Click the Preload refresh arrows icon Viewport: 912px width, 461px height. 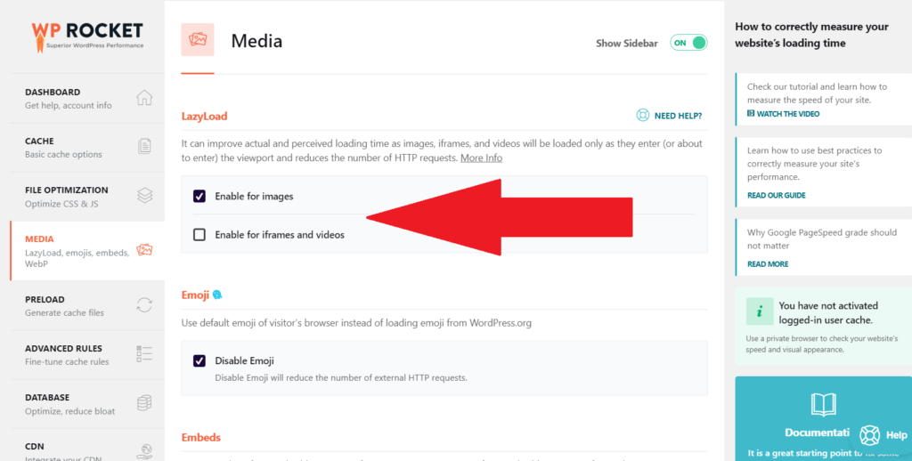click(144, 305)
